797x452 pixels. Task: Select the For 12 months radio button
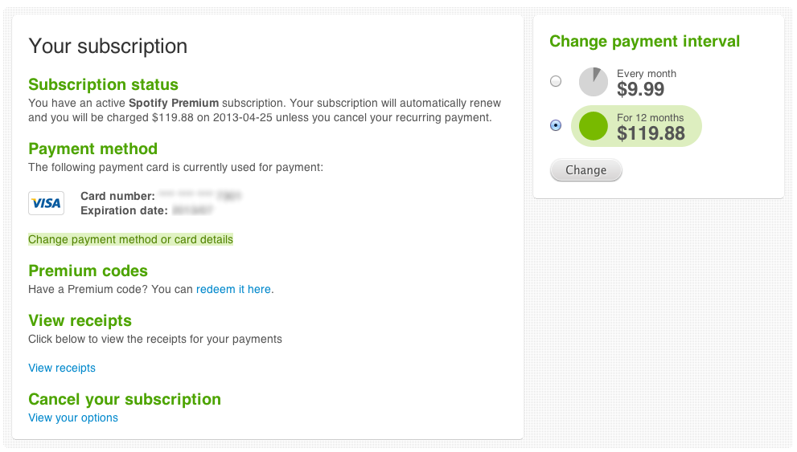pos(556,125)
